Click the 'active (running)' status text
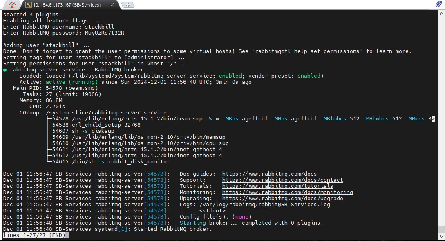Image resolution: width=445 pixels, height=241 pixels. [72, 82]
